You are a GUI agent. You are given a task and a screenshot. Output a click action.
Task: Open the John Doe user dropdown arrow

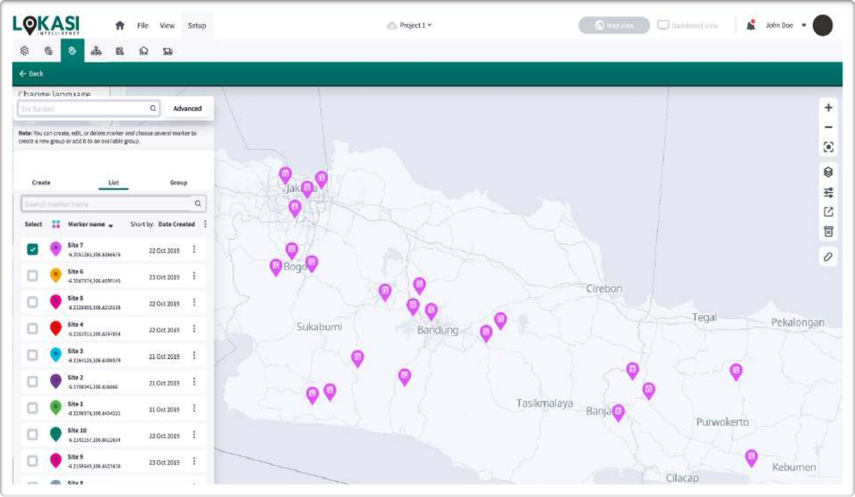tap(804, 25)
